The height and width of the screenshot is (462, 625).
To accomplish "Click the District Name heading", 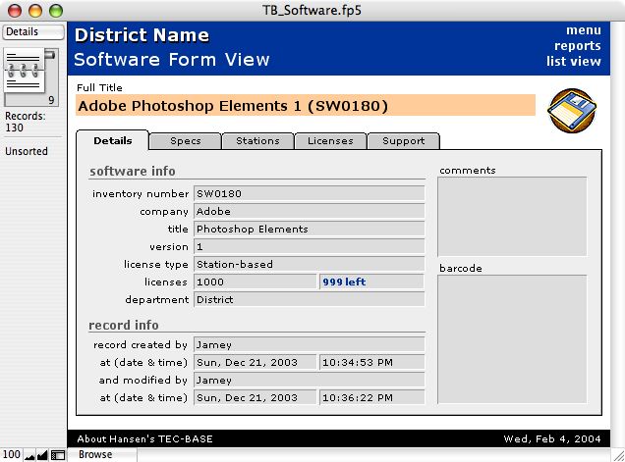I will coord(142,35).
